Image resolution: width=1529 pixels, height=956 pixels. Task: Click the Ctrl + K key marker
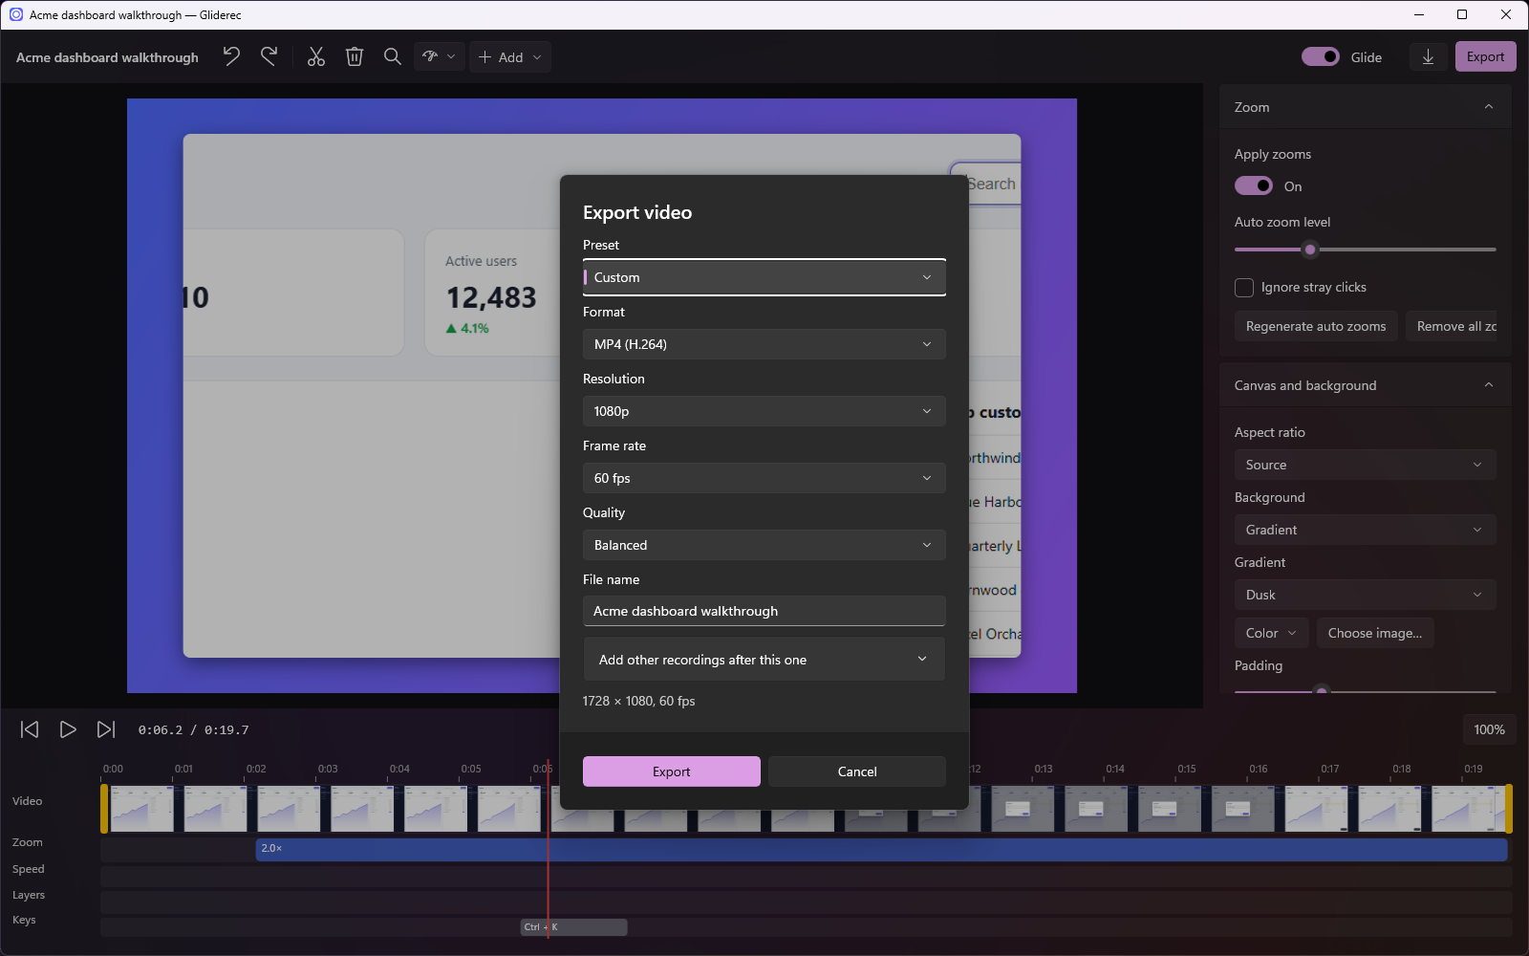[x=573, y=927]
